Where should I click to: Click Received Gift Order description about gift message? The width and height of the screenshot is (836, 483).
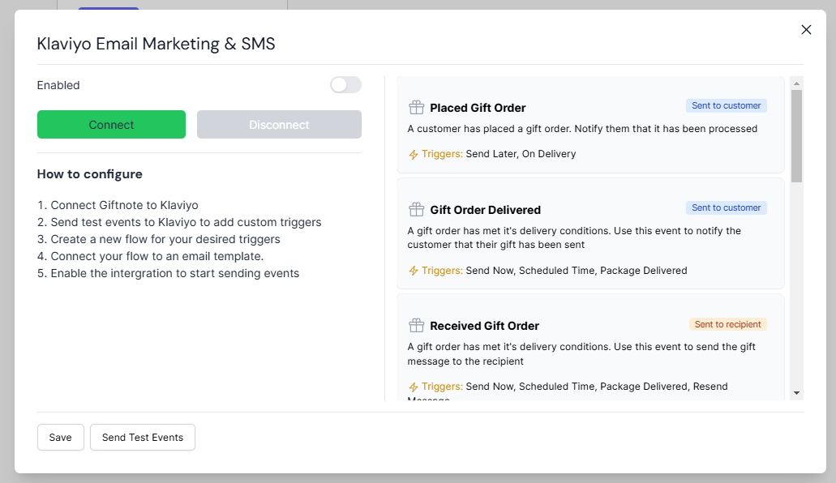click(581, 354)
